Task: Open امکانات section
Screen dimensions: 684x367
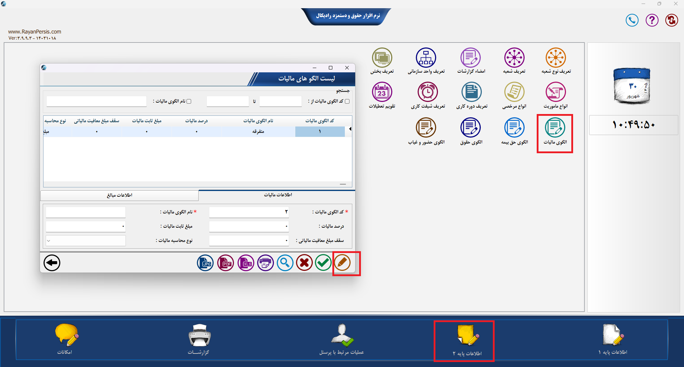Action: pos(66,339)
